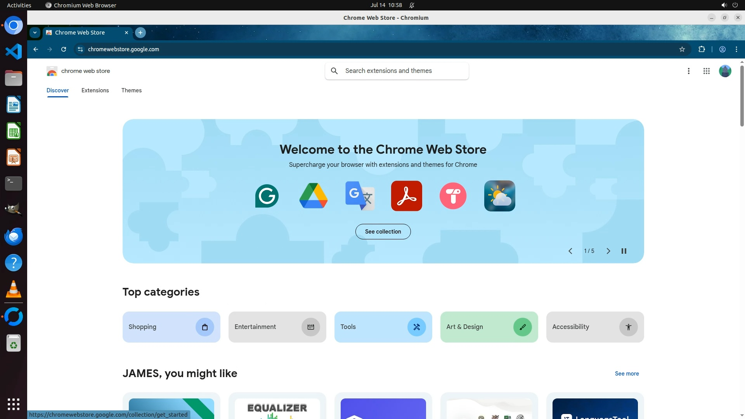The width and height of the screenshot is (745, 419).
Task: Open the browser Extensions puzzle icon
Action: point(702,49)
